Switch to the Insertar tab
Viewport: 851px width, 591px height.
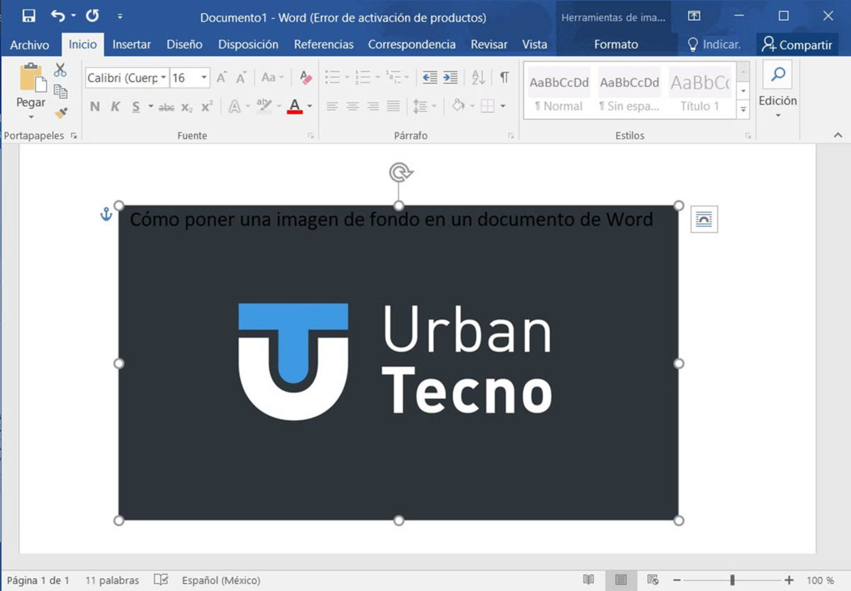[x=132, y=44]
